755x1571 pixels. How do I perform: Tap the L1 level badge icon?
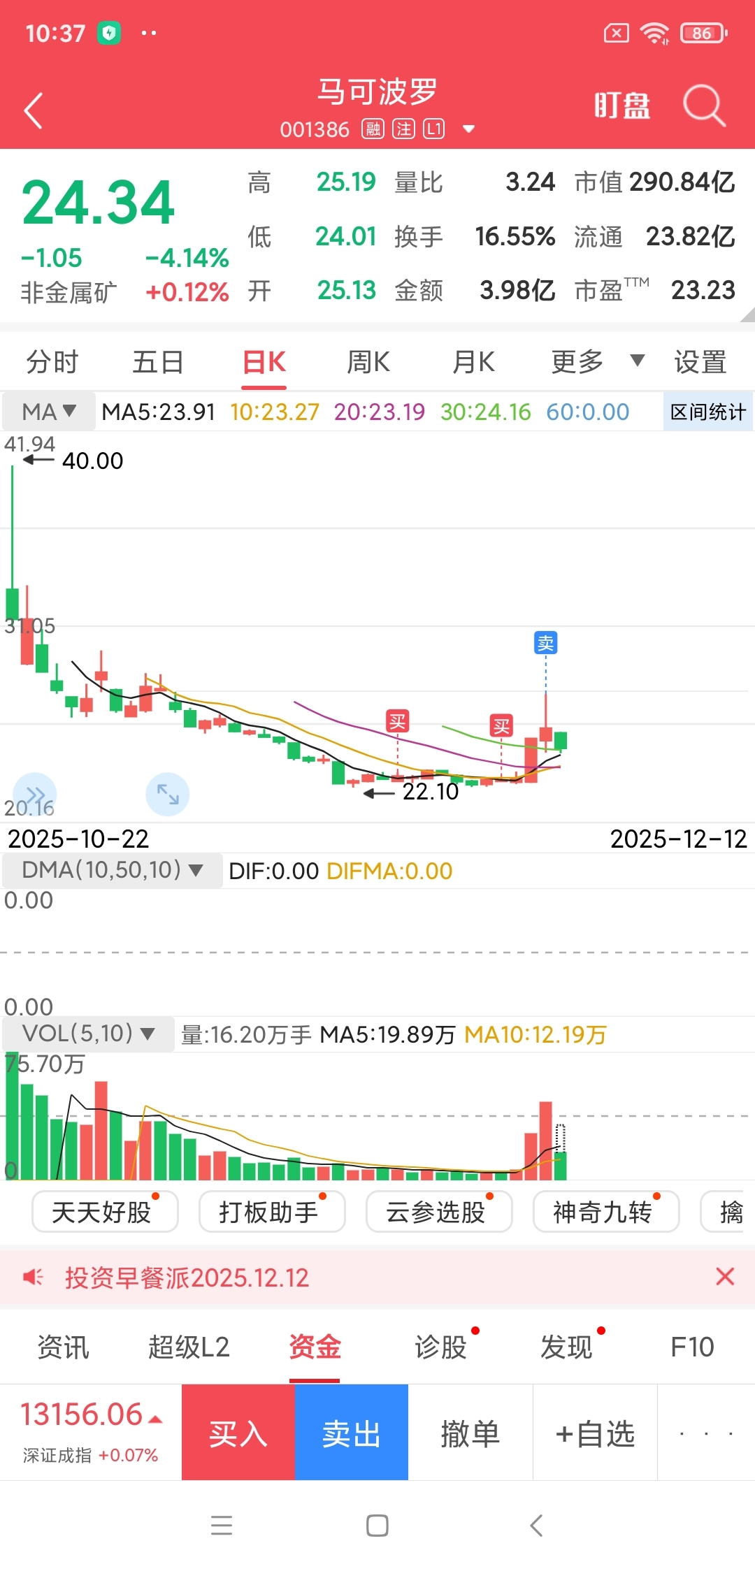[434, 129]
